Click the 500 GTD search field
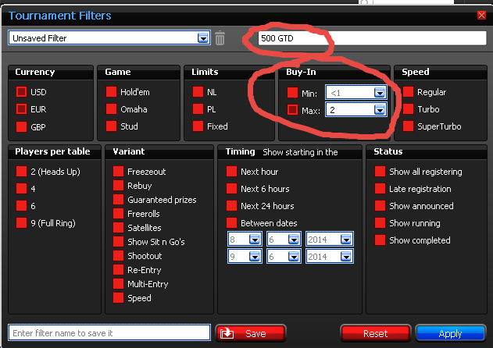The image size is (493, 348). pos(372,38)
